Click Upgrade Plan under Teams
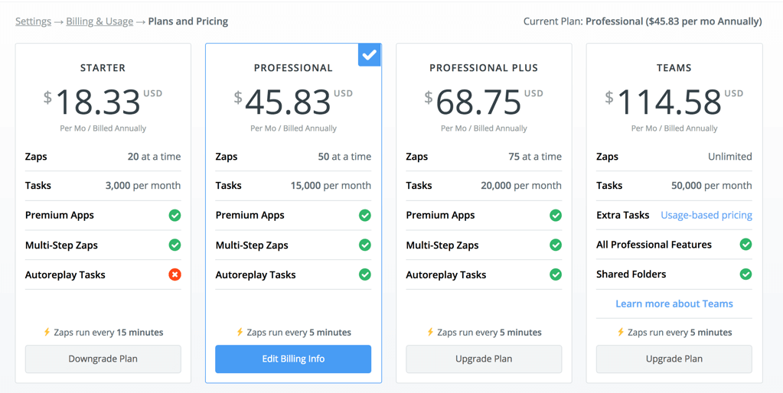This screenshot has height=393, width=783. tap(674, 359)
